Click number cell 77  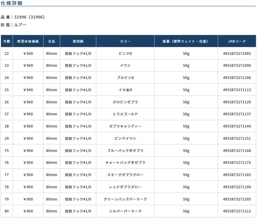[7, 175]
